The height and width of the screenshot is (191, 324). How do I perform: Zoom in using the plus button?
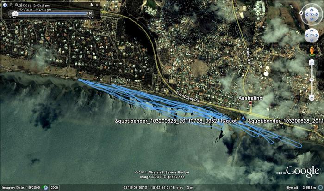point(311,62)
